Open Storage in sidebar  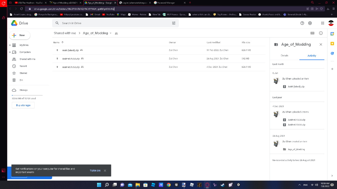click(x=24, y=90)
